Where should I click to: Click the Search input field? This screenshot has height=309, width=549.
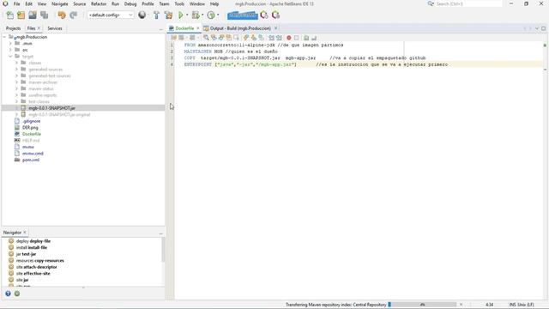point(468,3)
